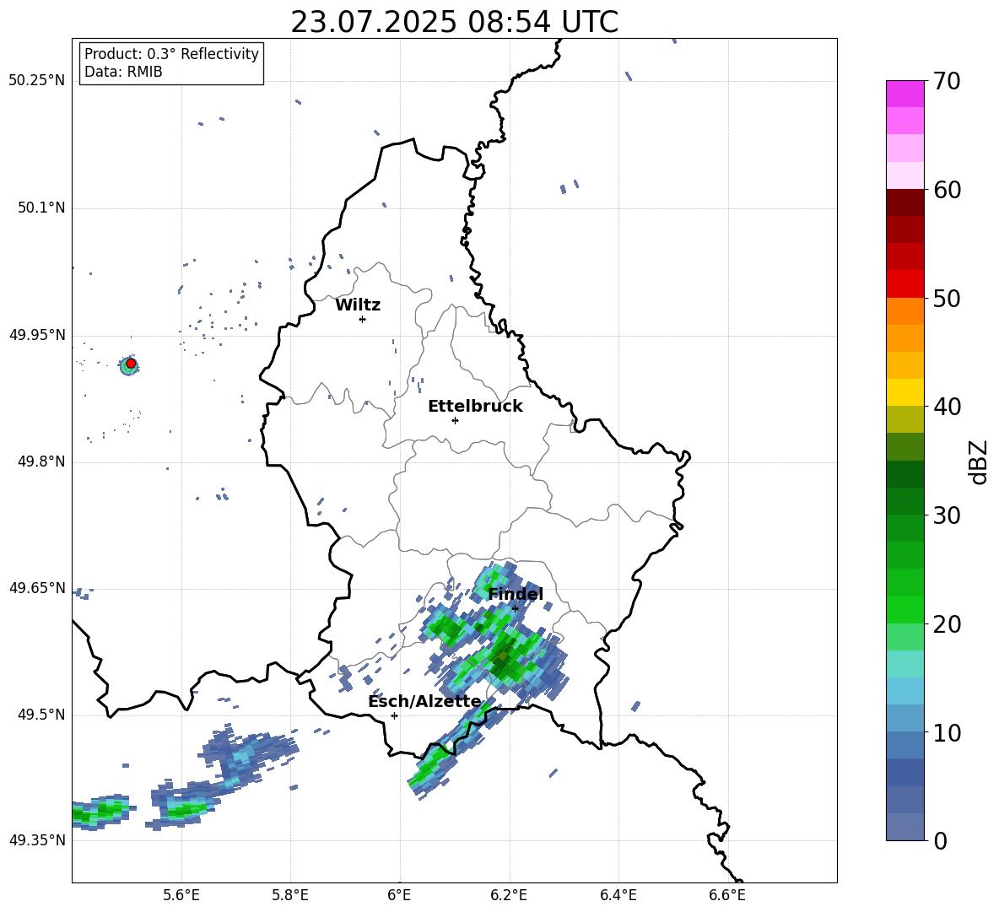Click the 49.65°N latitude label

37,588
